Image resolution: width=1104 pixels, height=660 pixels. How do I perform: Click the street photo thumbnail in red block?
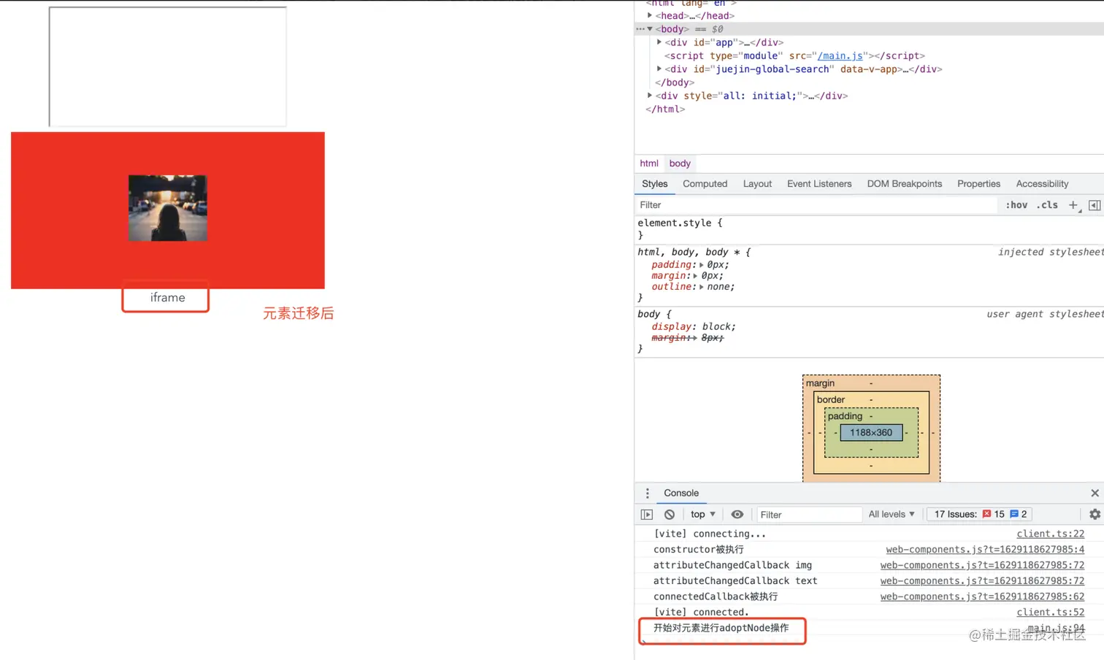coord(168,208)
